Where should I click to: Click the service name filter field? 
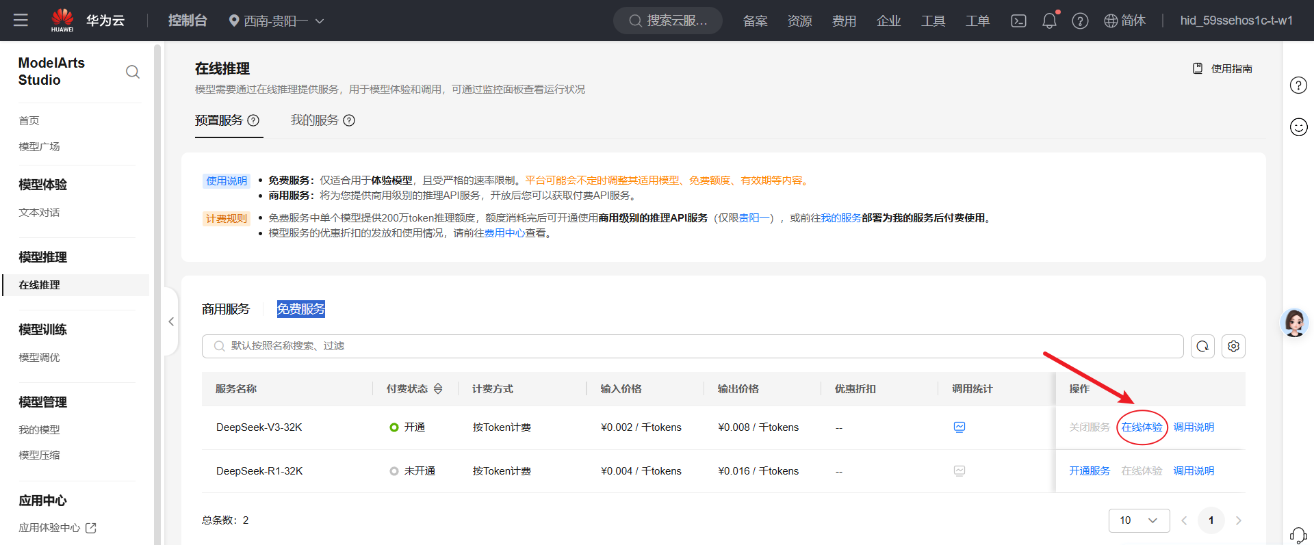pyautogui.click(x=693, y=346)
